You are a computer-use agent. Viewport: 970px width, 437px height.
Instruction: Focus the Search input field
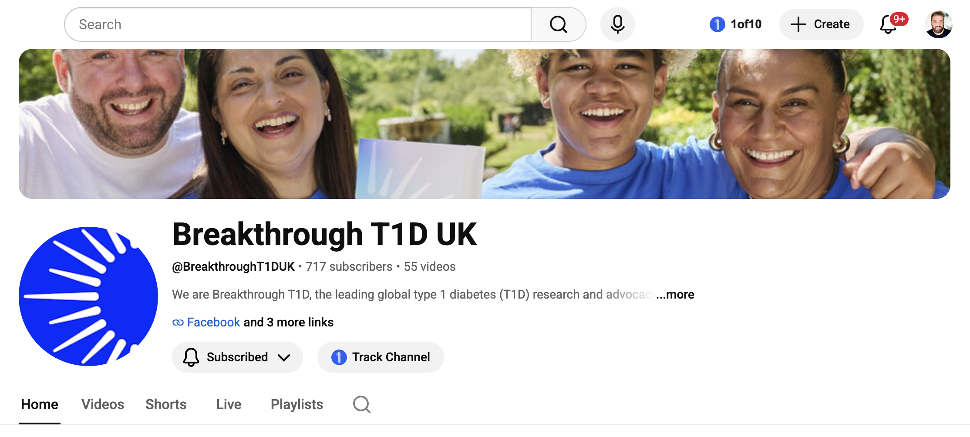[298, 24]
